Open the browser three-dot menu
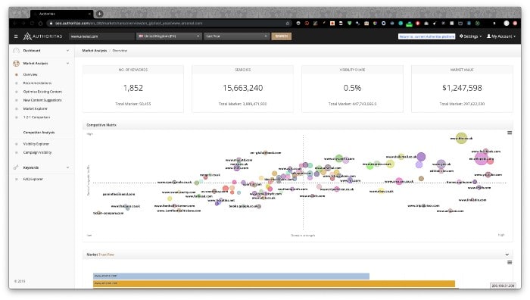The height and width of the screenshot is (300, 530). pos(515,23)
